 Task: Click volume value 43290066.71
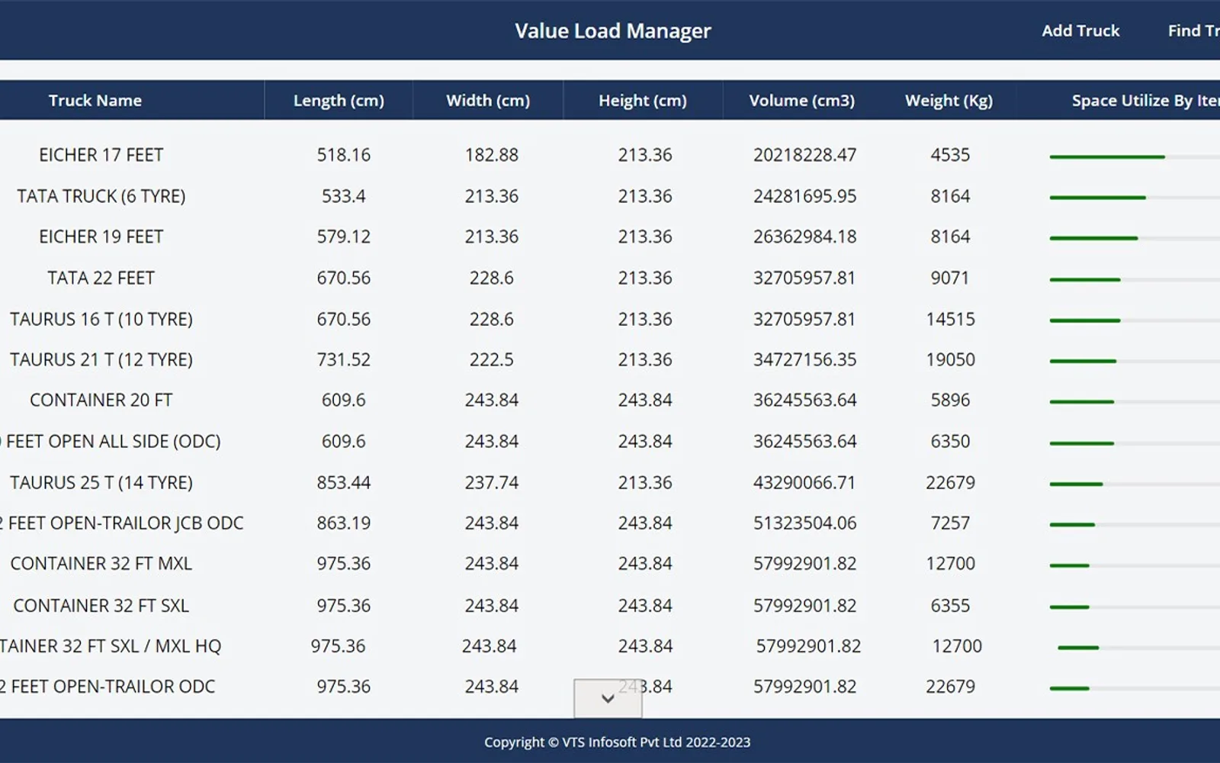[805, 482]
